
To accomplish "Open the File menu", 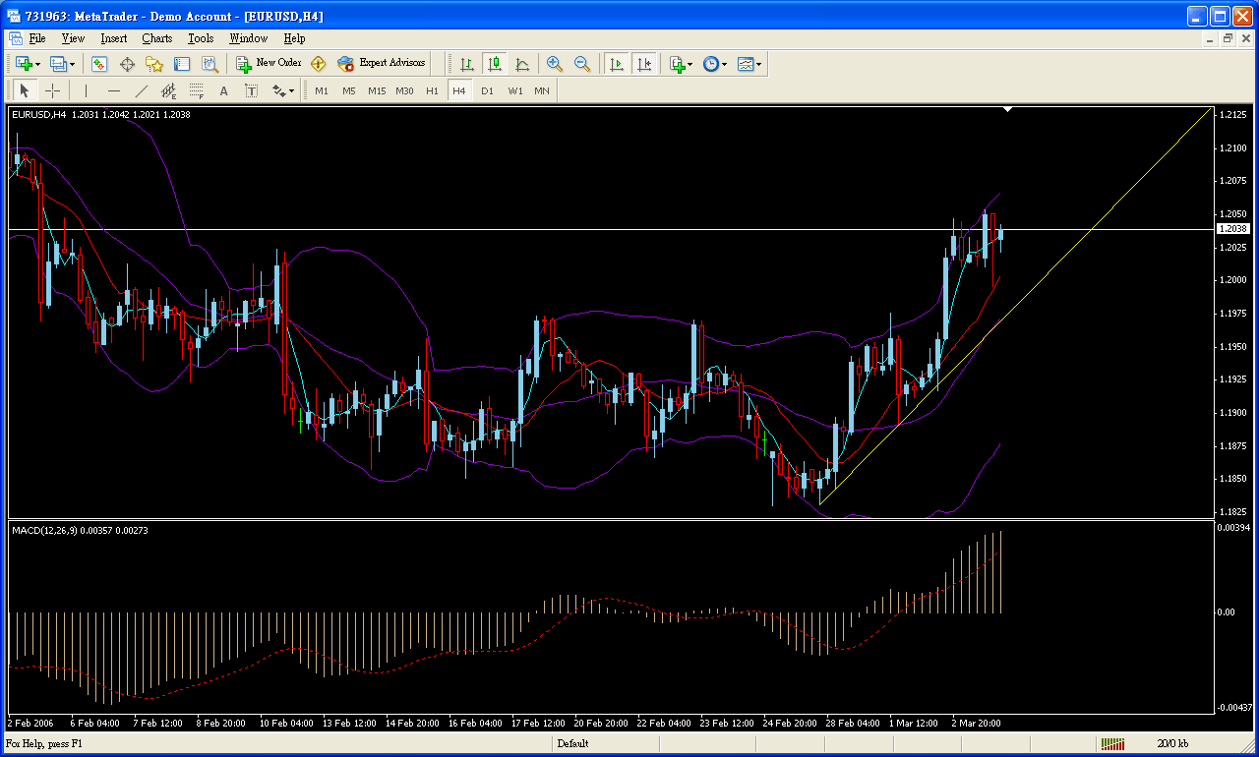I will tap(37, 38).
